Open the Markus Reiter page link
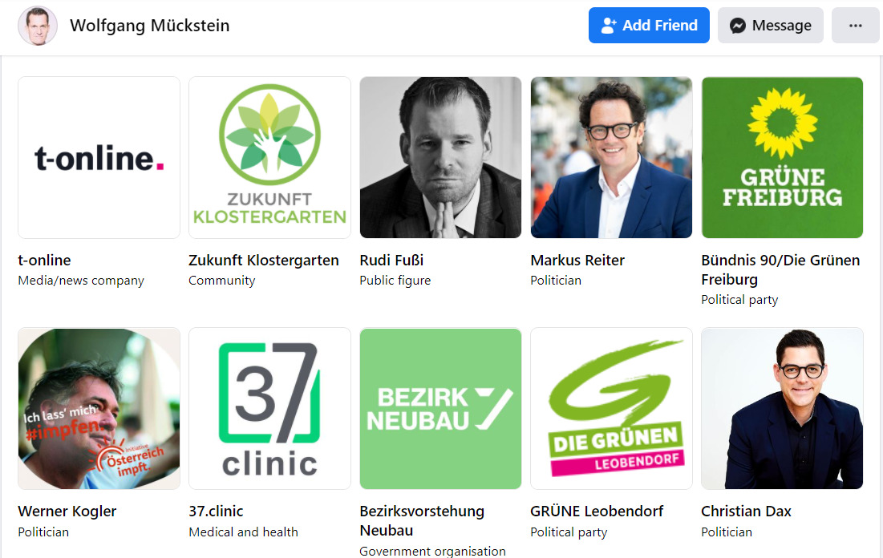 (577, 260)
